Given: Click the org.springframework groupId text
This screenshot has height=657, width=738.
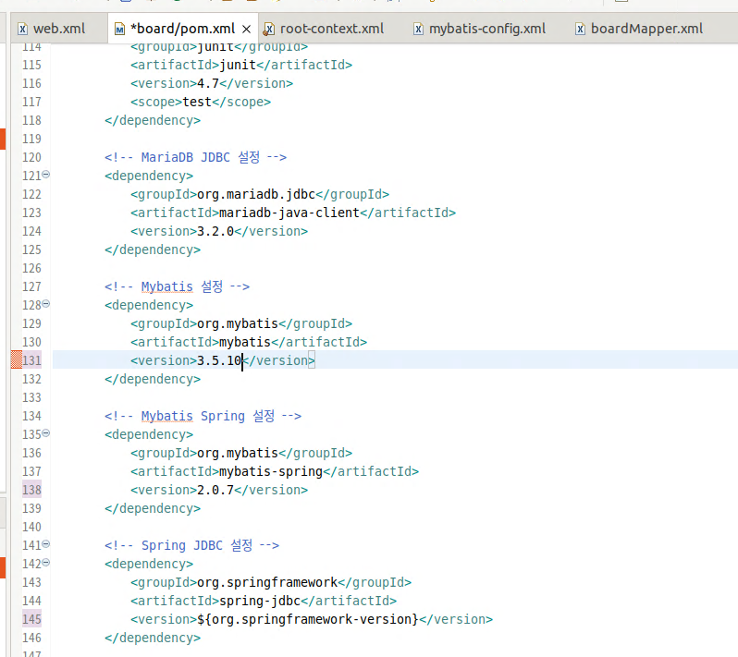Looking at the screenshot, I should (x=267, y=583).
